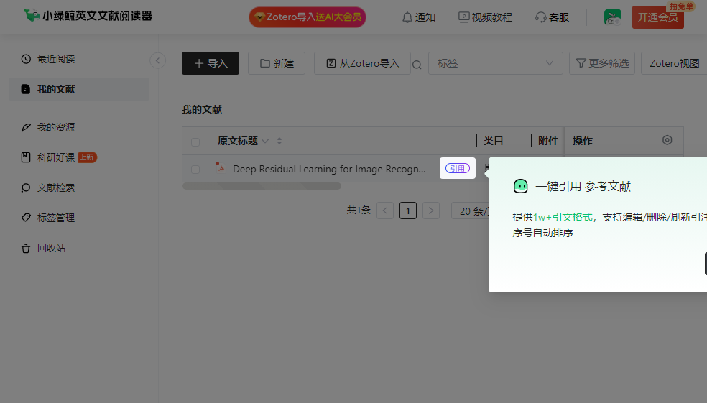Open 文献检索 in the sidebar
Viewport: 707px width, 403px height.
(79, 187)
